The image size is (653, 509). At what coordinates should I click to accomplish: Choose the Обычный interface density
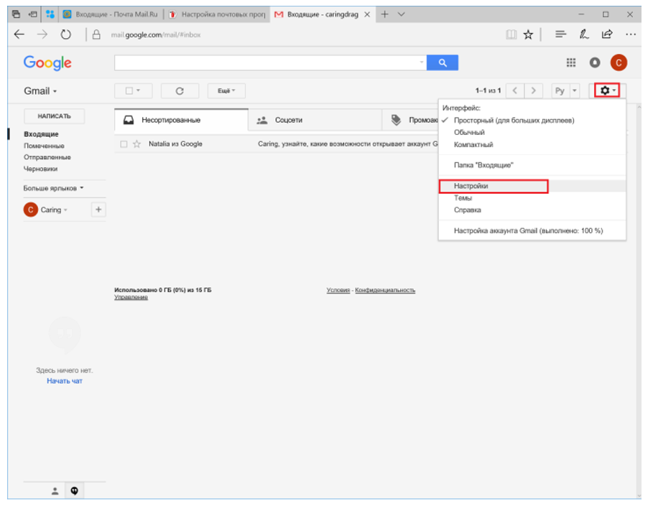pyautogui.click(x=469, y=132)
